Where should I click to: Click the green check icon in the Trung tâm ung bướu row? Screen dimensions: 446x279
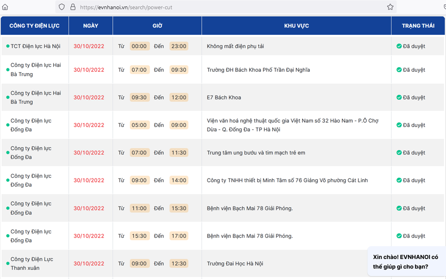point(399,153)
